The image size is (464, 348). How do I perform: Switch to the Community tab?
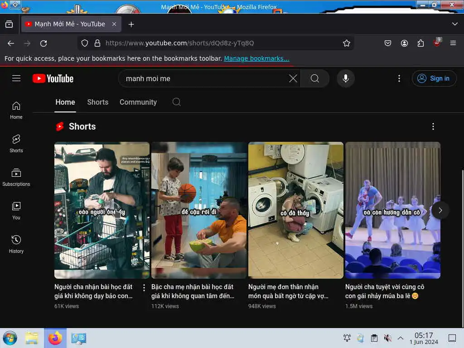(138, 102)
